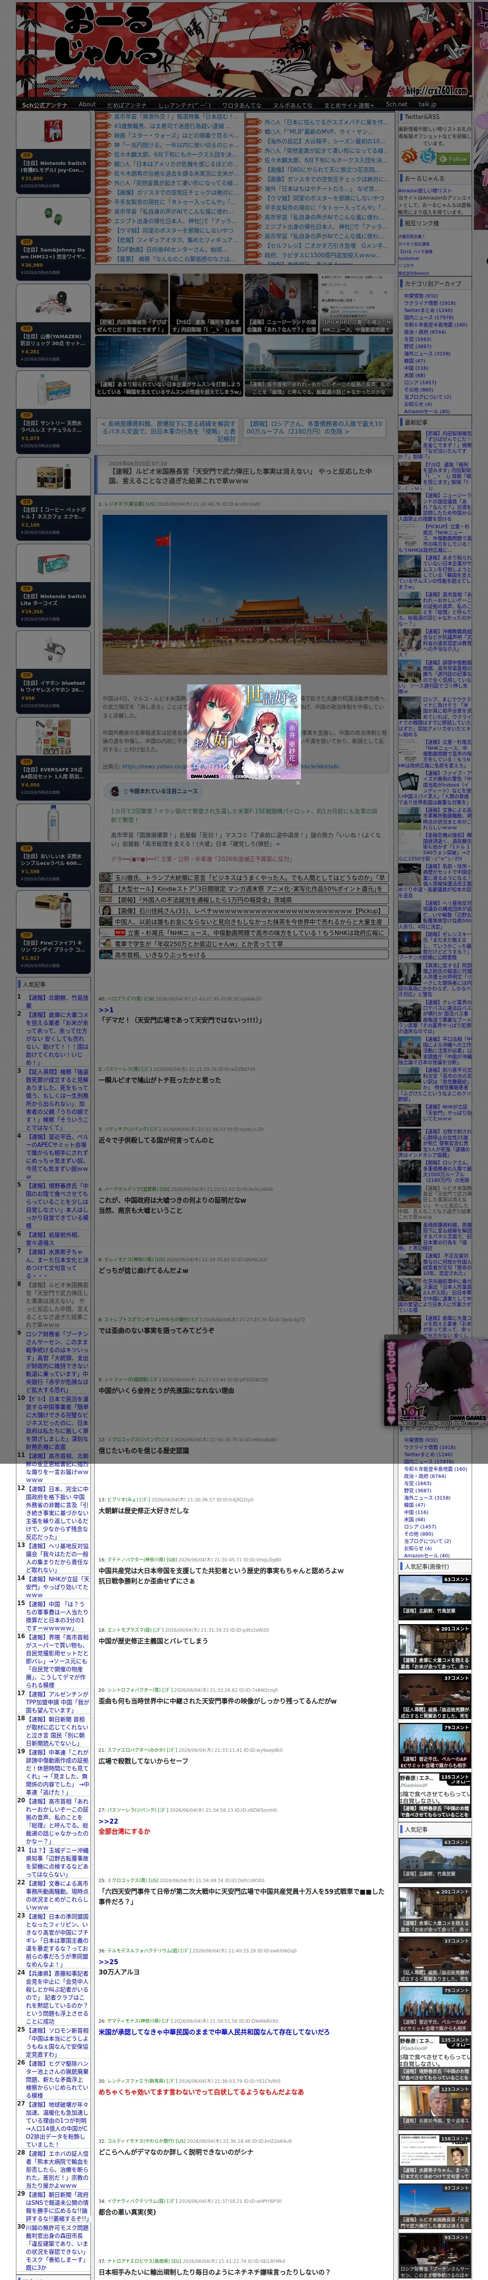Go to 5ch.net nav link
This screenshot has width=488, height=2280.
pyautogui.click(x=396, y=104)
